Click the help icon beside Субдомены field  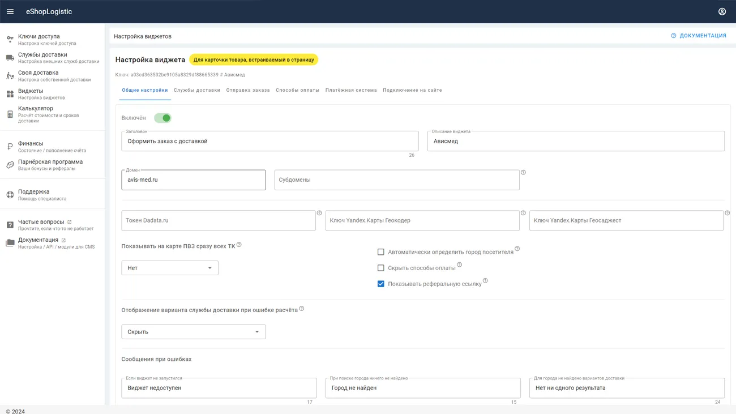[523, 172]
